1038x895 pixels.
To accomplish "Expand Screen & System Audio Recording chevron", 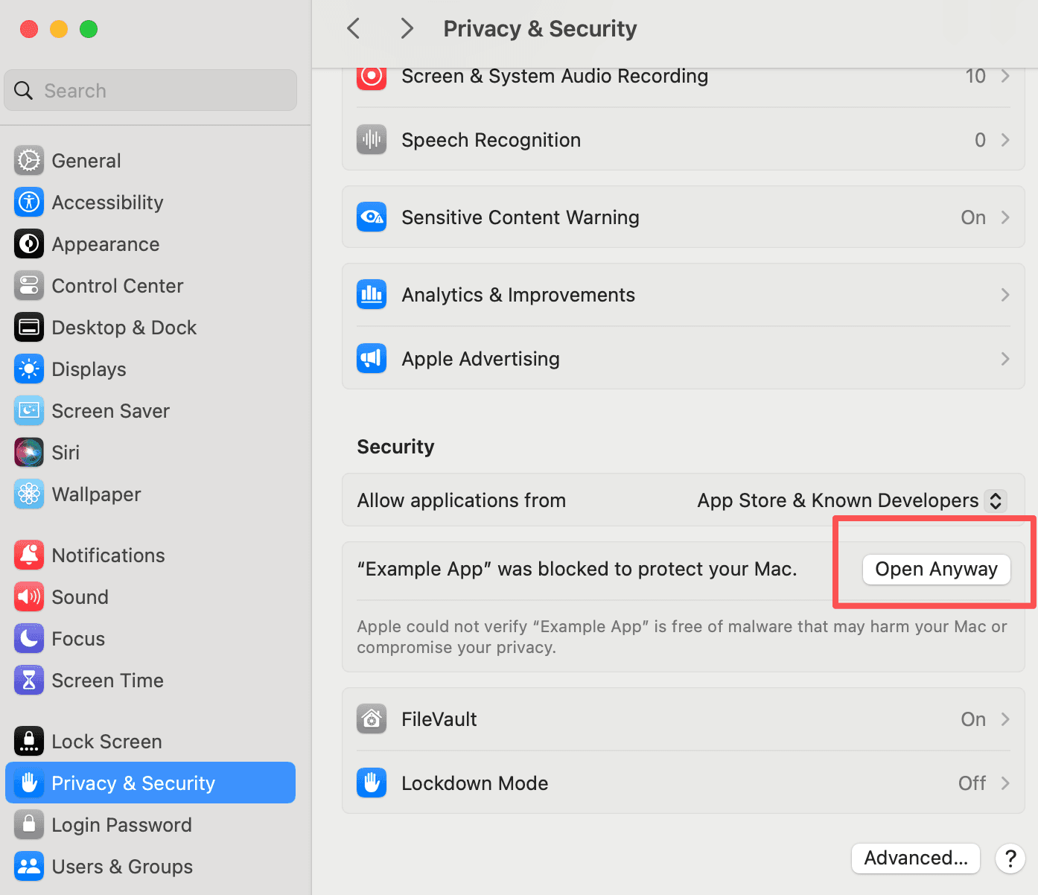I will (1005, 77).
